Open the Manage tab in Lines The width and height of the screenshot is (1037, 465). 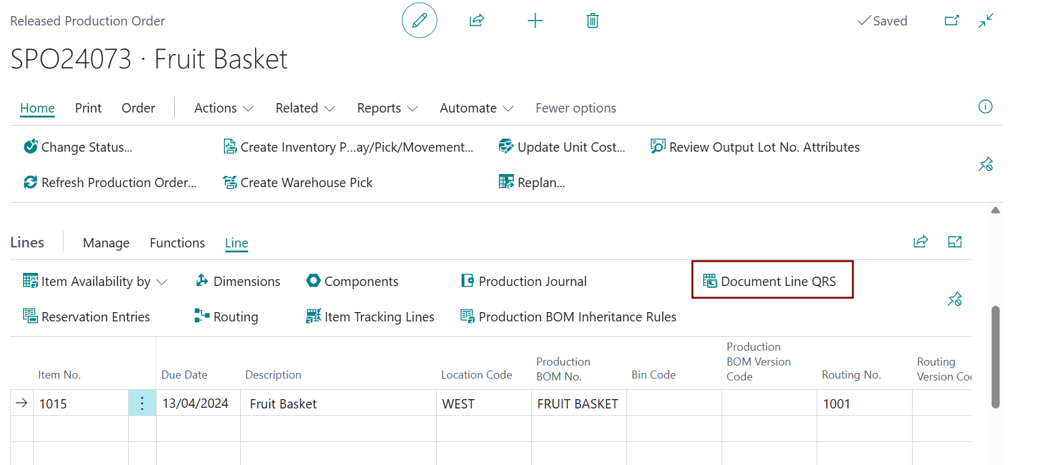point(106,243)
